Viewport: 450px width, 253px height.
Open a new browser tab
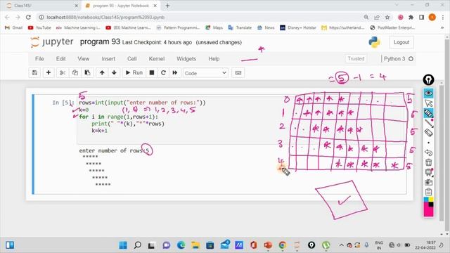(167, 6)
